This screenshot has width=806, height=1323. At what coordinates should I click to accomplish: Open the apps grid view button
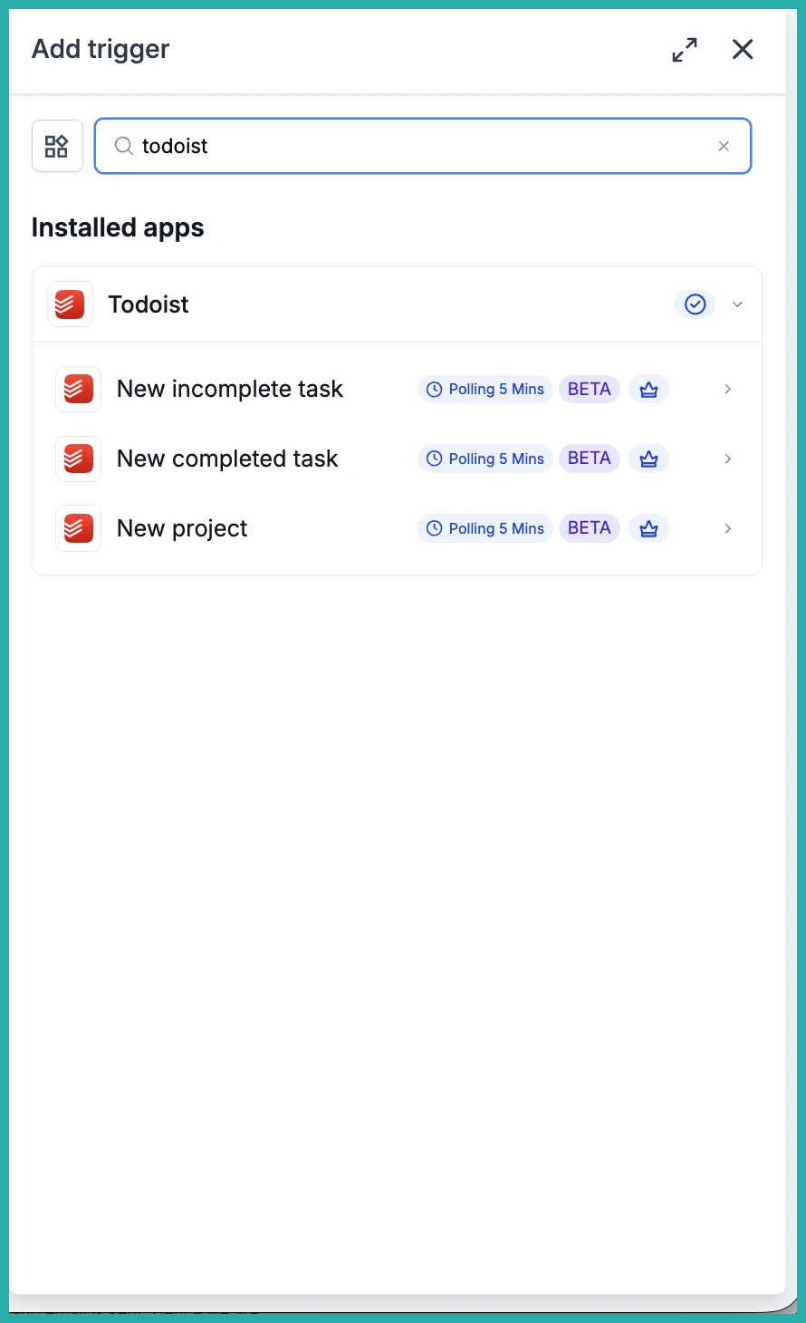click(57, 146)
